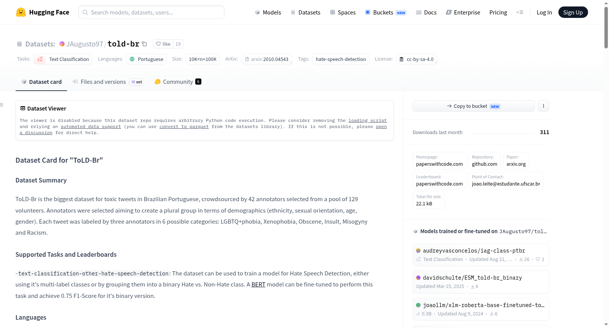Image resolution: width=609 pixels, height=328 pixels.
Task: Open the Paper arxiv.org link
Action: (x=516, y=161)
